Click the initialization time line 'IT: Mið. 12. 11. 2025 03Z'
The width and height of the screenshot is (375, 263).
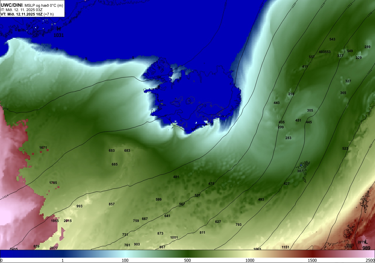22,10
